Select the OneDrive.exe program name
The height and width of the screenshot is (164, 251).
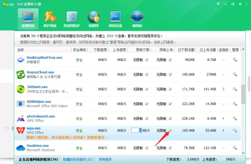click(38, 146)
